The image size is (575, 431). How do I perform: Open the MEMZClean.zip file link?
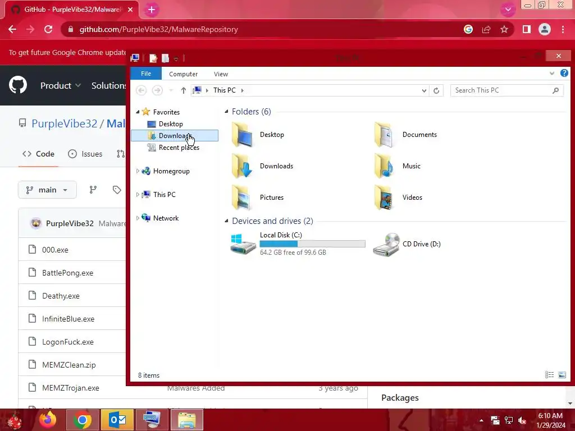[69, 365]
